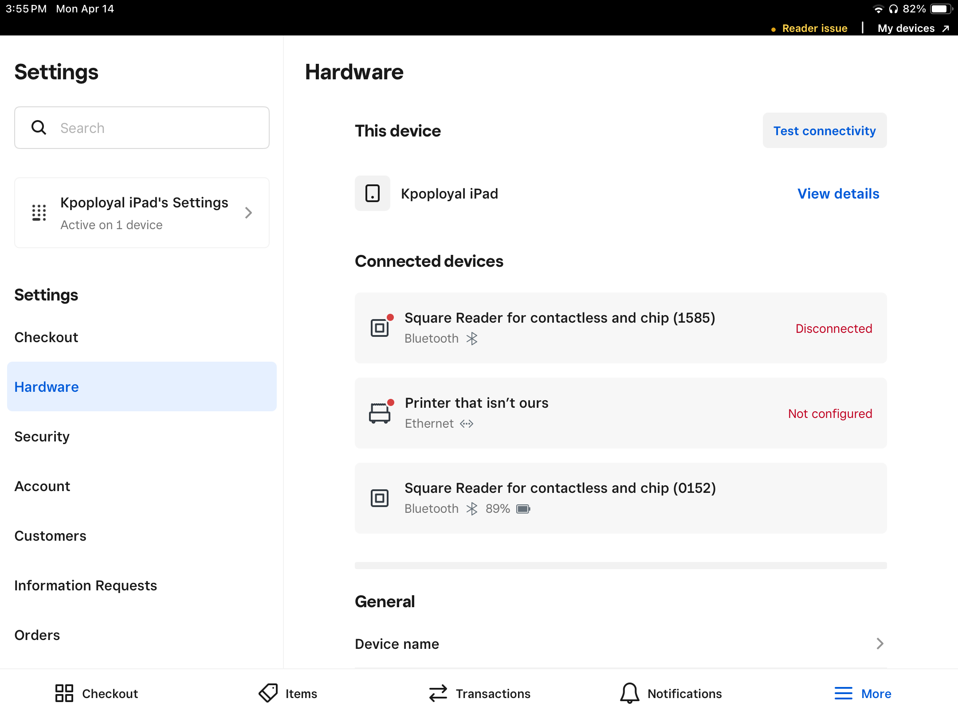This screenshot has width=958, height=718.
Task: Expand Kpoployal iPad's Settings chevron
Action: coord(248,213)
